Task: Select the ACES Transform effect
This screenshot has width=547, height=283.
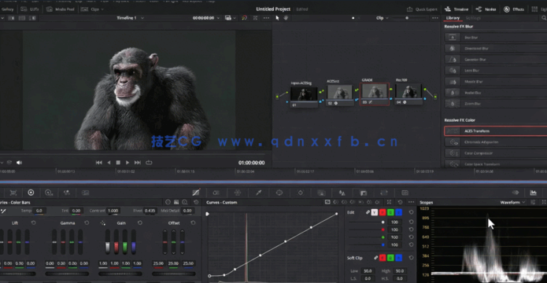Action: 496,130
